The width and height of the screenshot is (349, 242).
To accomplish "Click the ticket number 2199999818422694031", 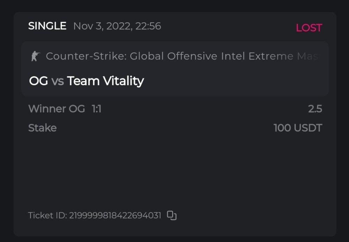I will click(x=115, y=215).
